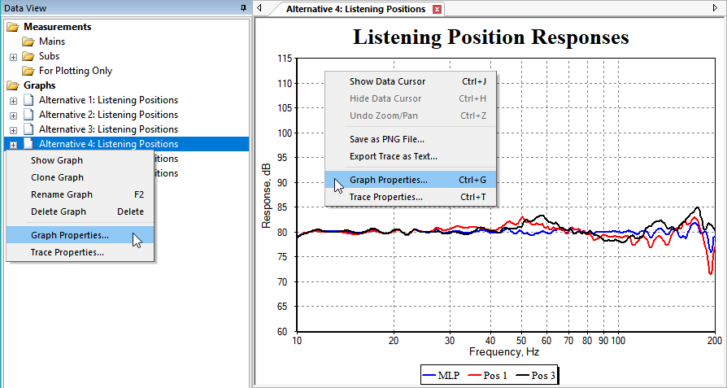Expand Alternative 4: Listening Positions node
The height and width of the screenshot is (388, 727).
[x=14, y=145]
